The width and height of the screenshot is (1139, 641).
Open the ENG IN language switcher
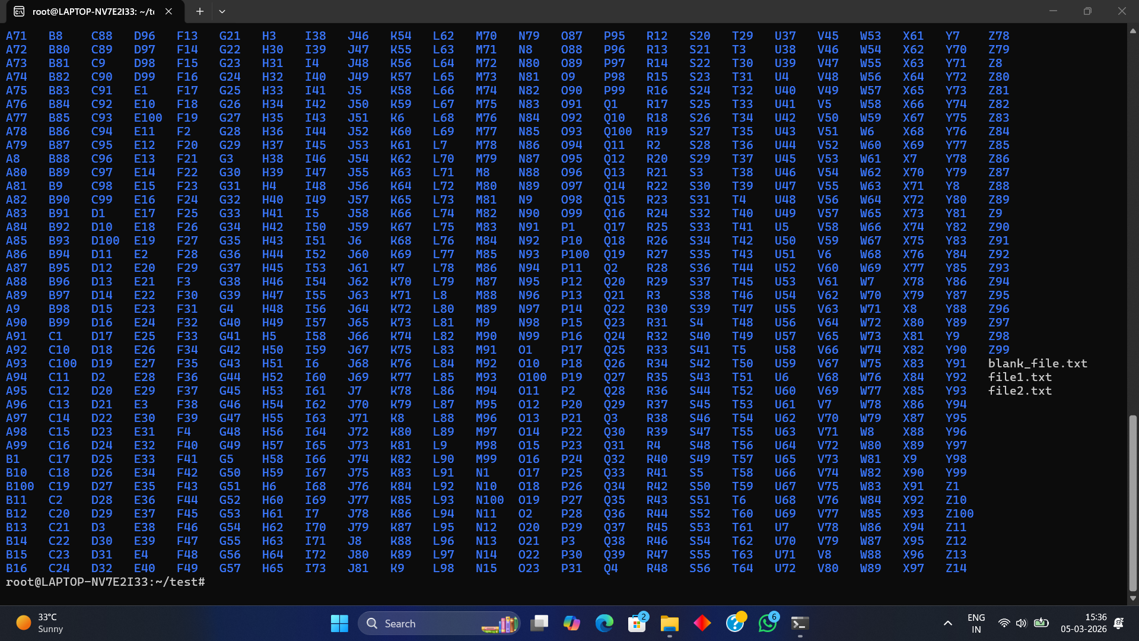click(x=976, y=623)
